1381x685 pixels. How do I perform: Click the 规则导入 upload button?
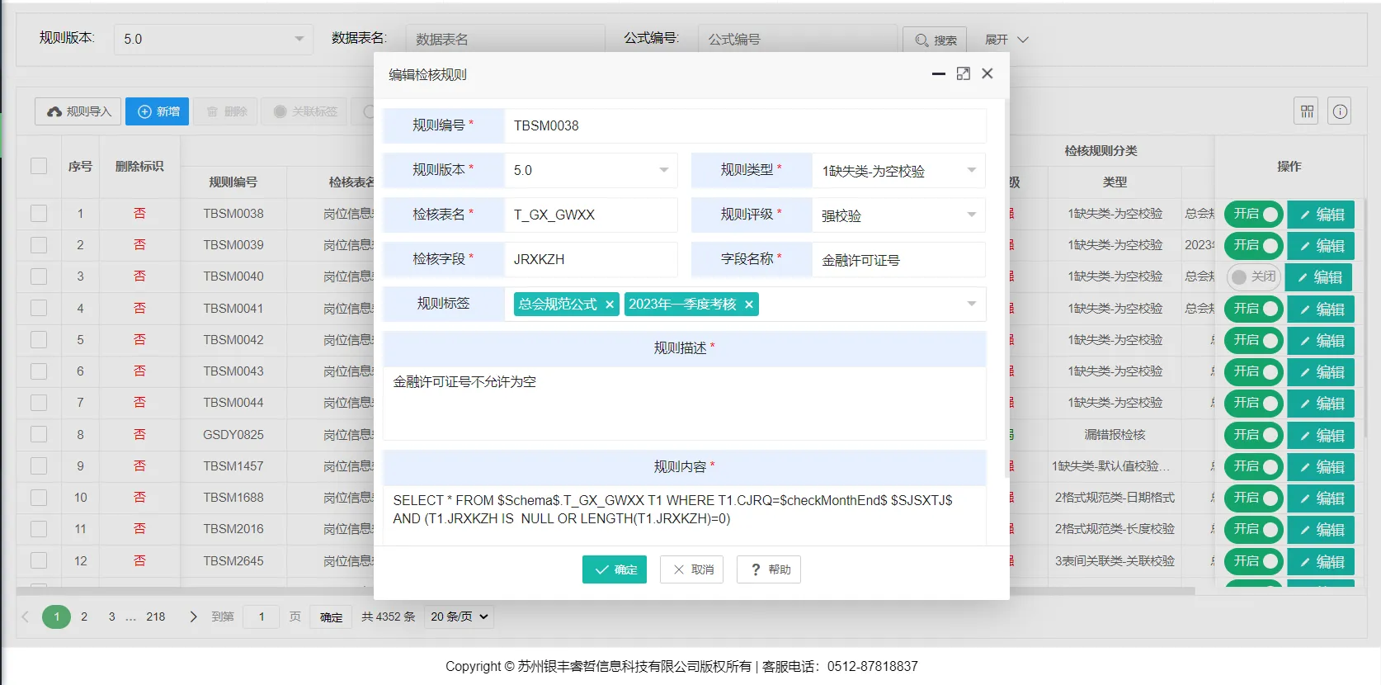pos(78,111)
